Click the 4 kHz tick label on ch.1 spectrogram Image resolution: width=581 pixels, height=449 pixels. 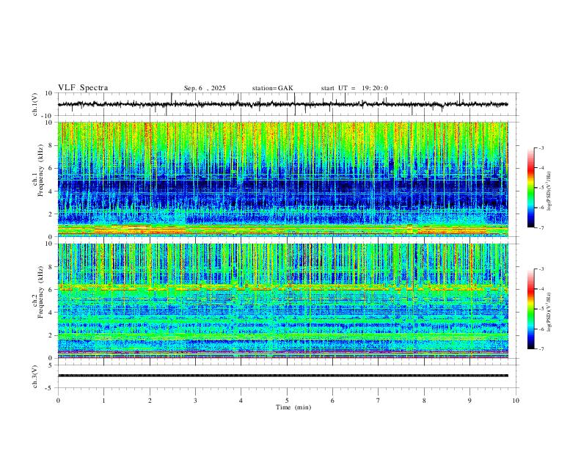point(51,191)
